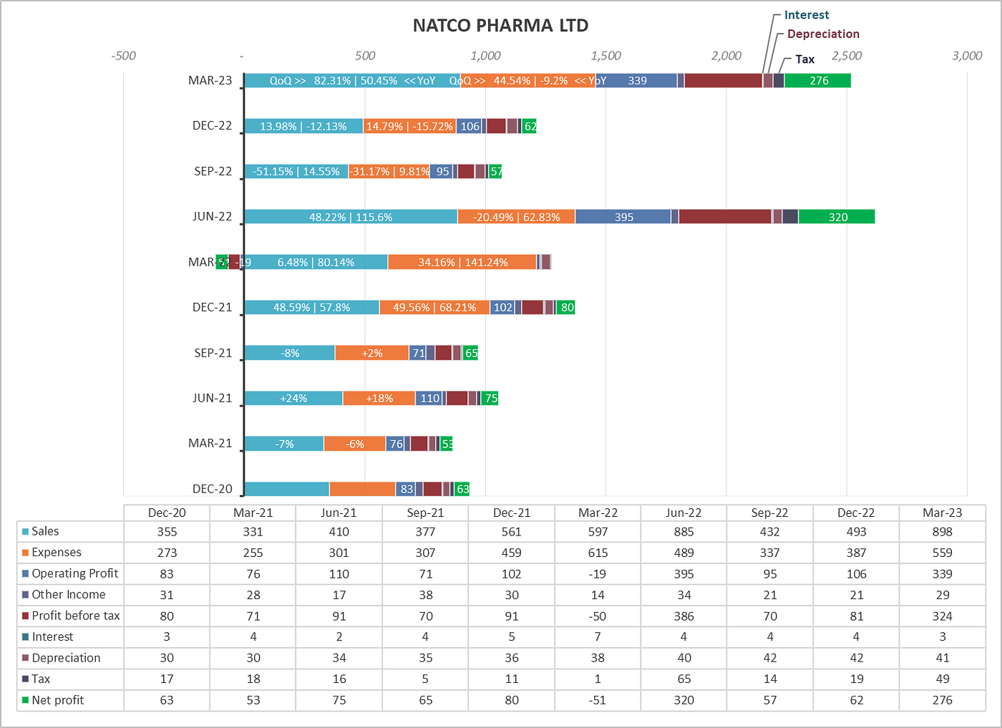Viewport: 1002px width, 728px height.
Task: Click the Jun-21 column header in the table
Action: [x=339, y=513]
